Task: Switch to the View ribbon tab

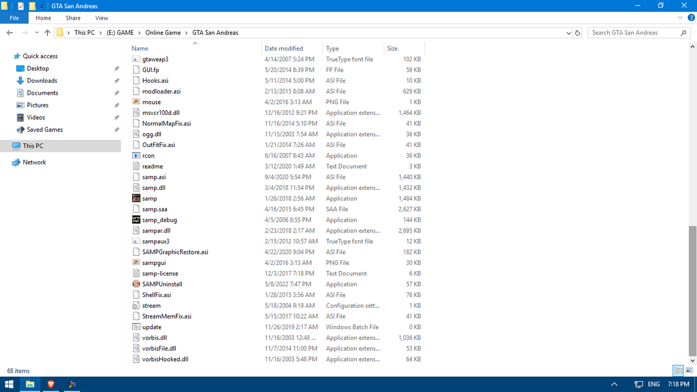Action: [x=101, y=18]
